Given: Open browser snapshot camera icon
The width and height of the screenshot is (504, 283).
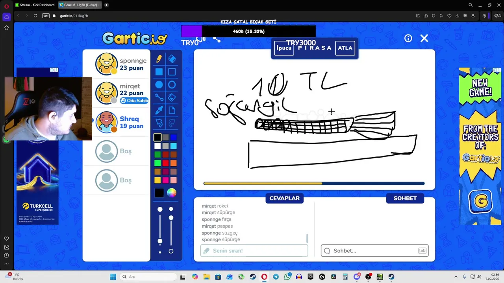Looking at the screenshot, I should (x=426, y=16).
